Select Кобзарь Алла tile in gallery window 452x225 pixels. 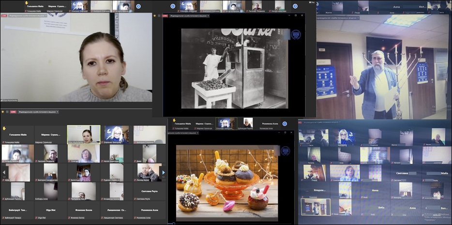pos(51,191)
